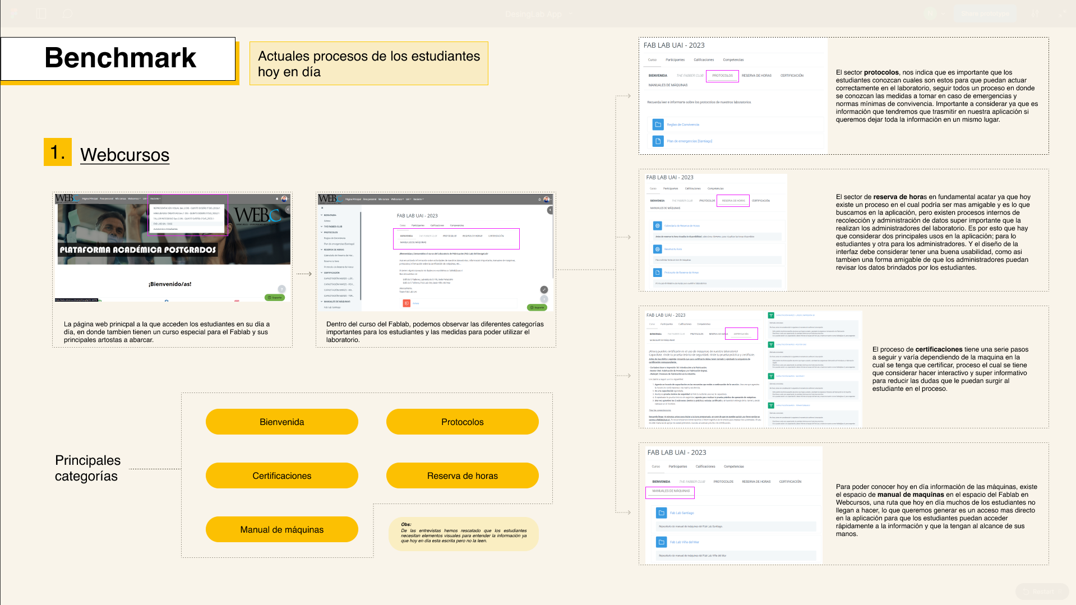
Task: Click highlighted MANUALES DE MÁQUINAS tab in fourth panel
Action: [671, 492]
